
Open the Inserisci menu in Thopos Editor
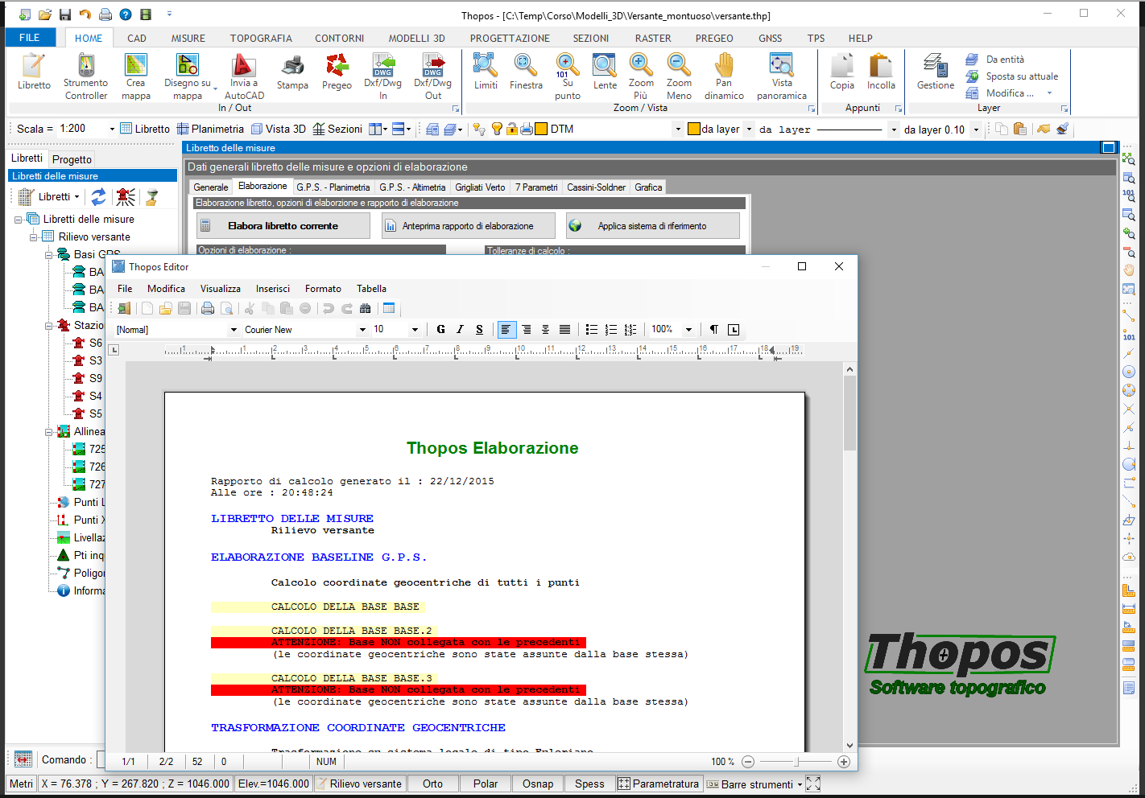273,289
